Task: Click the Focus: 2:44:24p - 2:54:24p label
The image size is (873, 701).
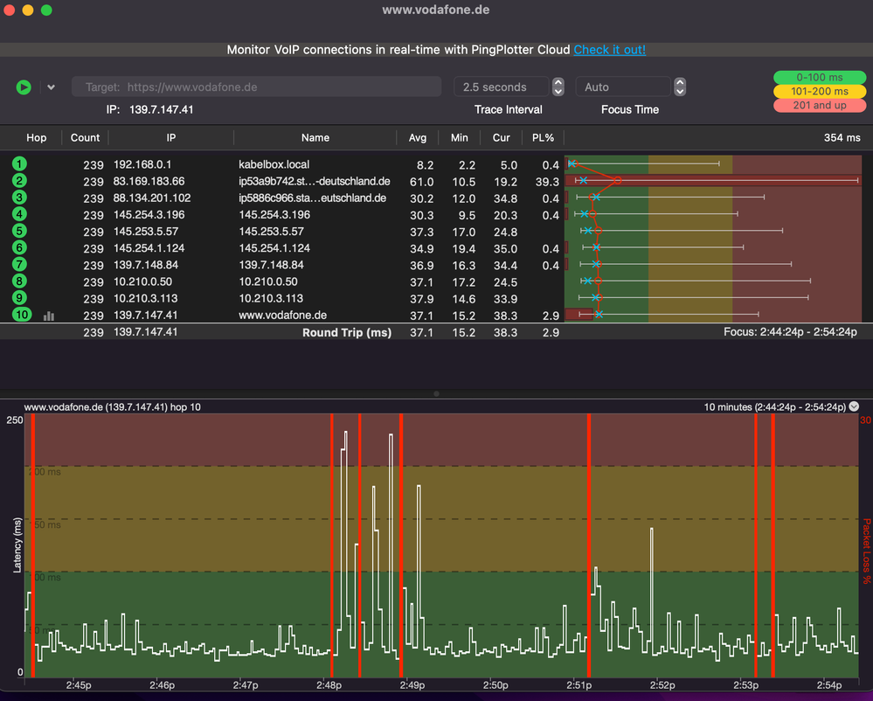Action: pos(790,332)
